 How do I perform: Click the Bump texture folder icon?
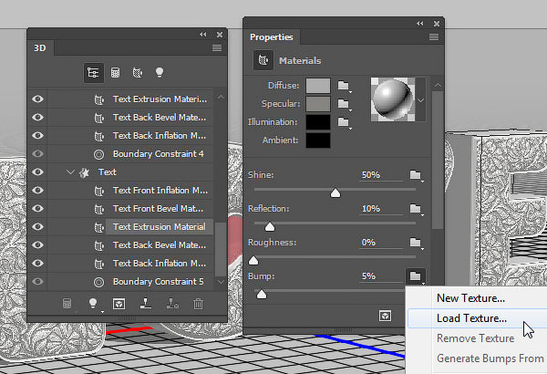(416, 276)
